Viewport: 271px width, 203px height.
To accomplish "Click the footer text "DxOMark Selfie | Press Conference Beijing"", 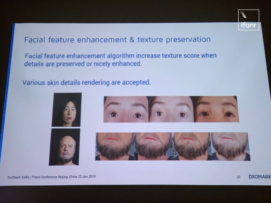I will tap(52, 177).
